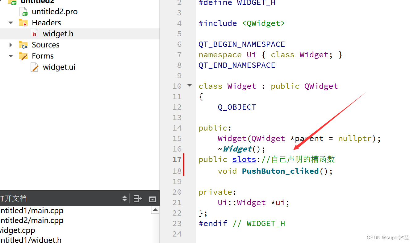The width and height of the screenshot is (414, 243).
Task: Split the open documents panel
Action: [138, 199]
